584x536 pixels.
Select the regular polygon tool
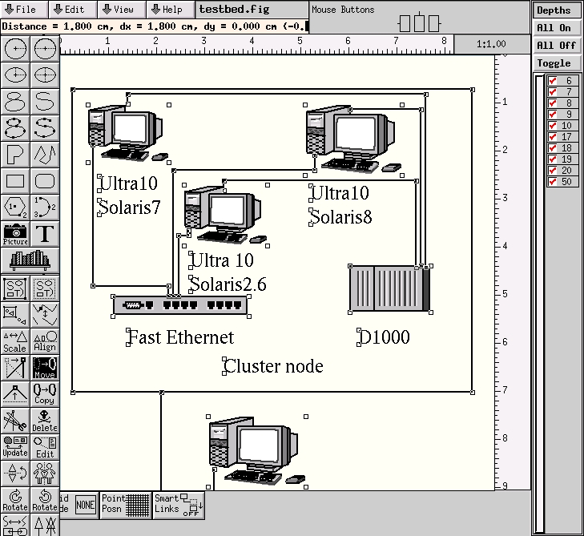(15, 207)
